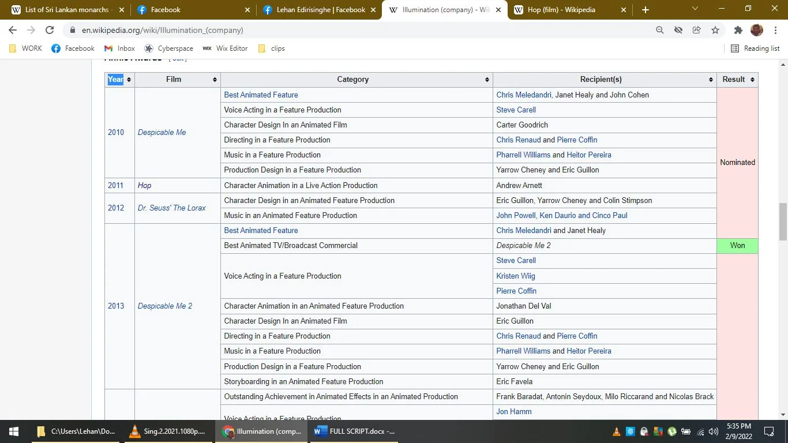Open the 2013 year link
Screen dimensions: 788x443
116,306
